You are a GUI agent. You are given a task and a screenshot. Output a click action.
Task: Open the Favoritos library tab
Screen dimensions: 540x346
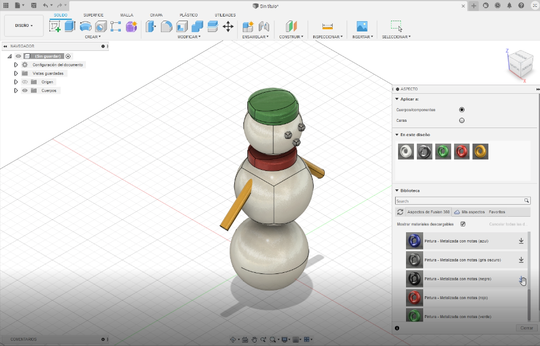(x=497, y=212)
